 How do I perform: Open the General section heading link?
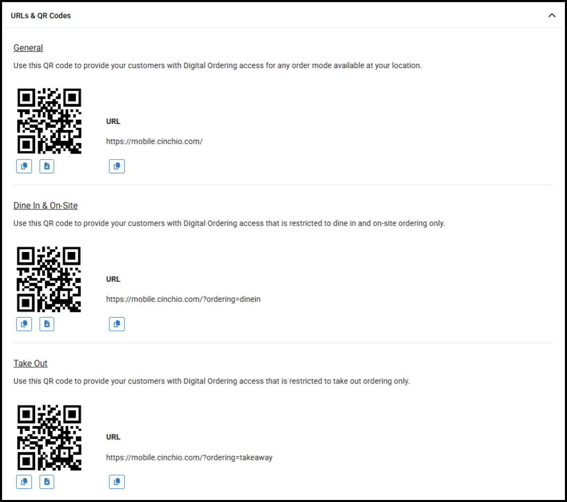28,48
